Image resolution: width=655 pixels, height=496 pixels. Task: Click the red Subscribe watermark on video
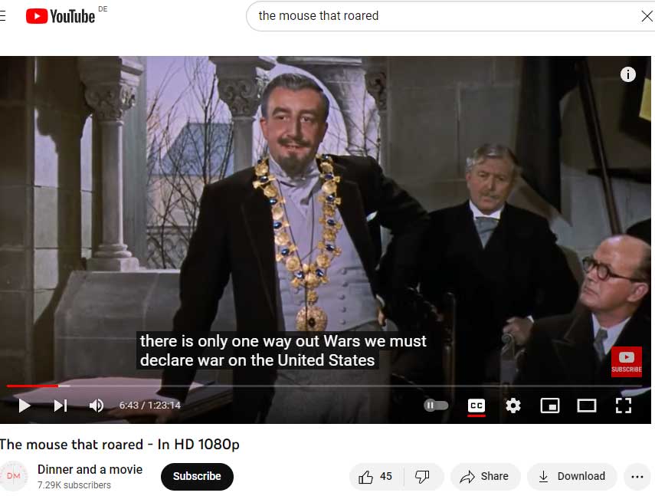click(626, 361)
